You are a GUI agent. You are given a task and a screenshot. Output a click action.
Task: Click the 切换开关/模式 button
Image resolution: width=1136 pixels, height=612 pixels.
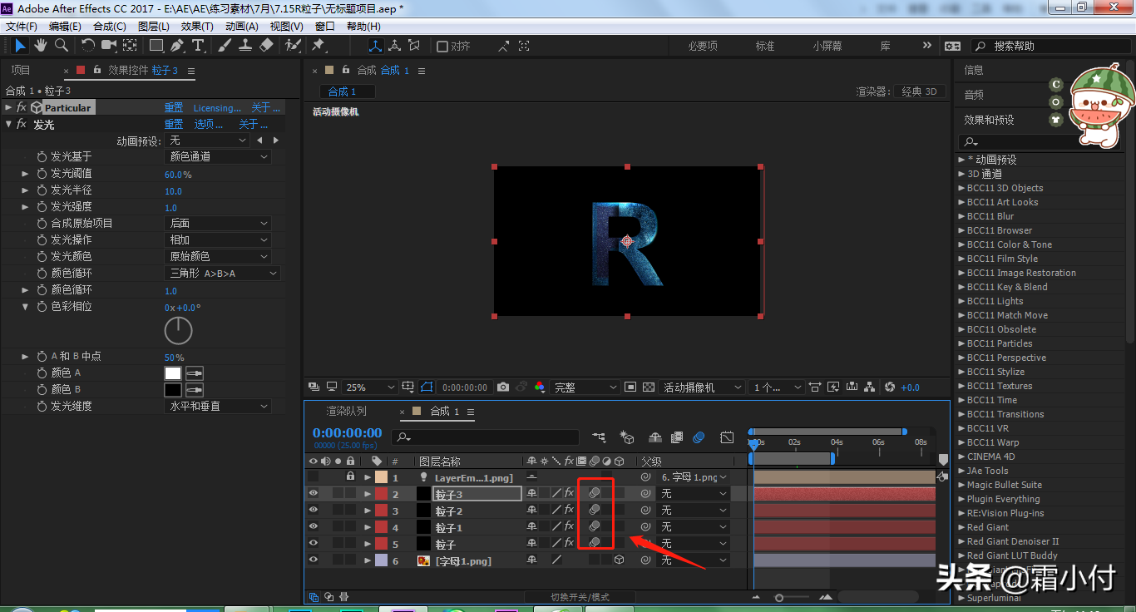[x=580, y=597]
